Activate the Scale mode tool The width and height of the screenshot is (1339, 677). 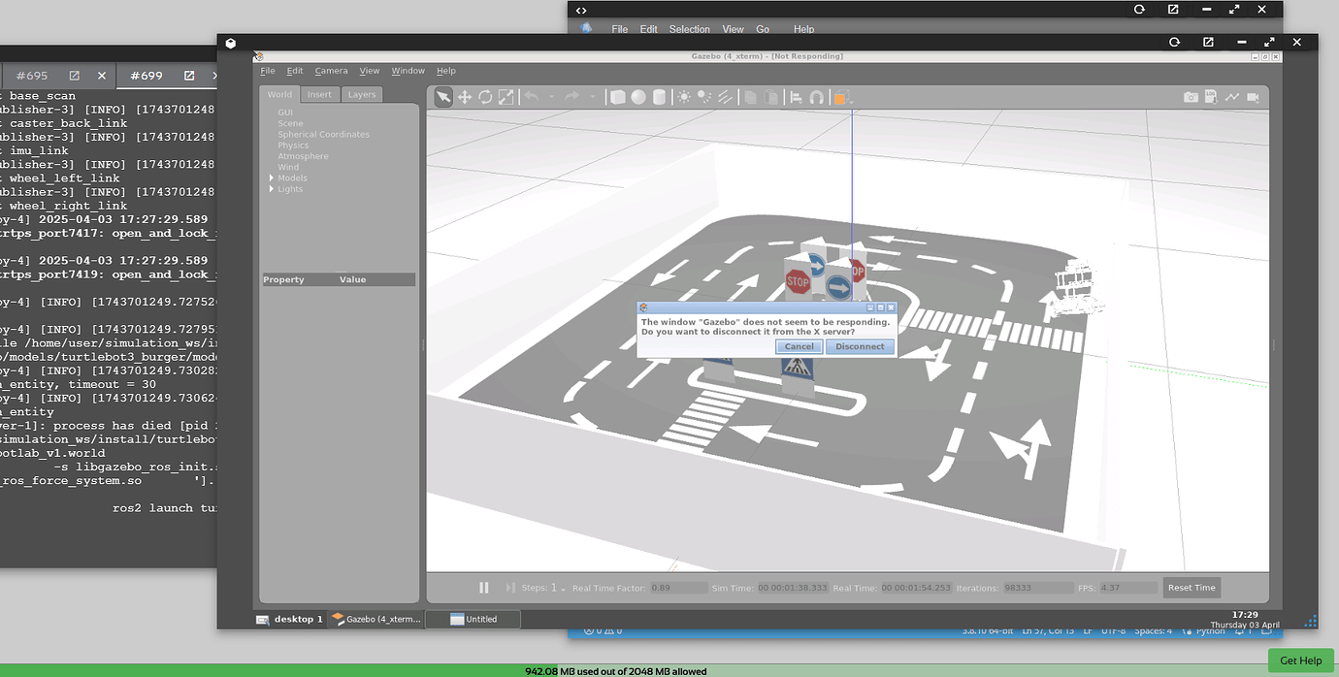pos(506,96)
